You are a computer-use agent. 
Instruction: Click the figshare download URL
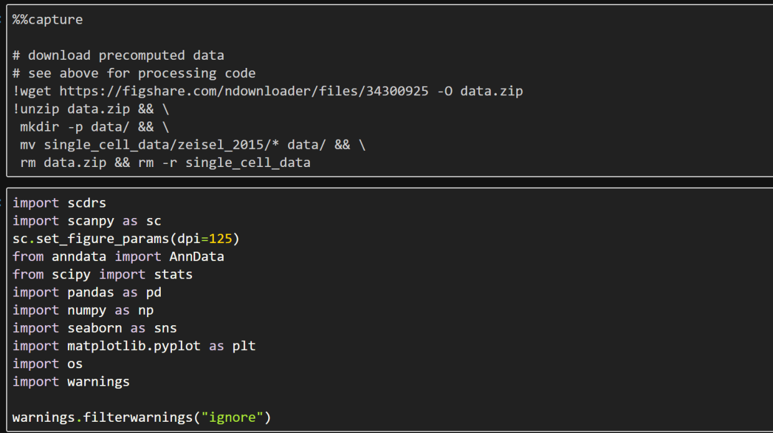coord(244,91)
